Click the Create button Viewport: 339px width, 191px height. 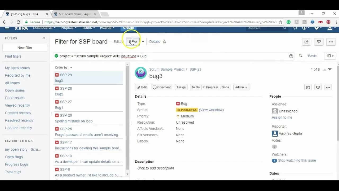click(x=128, y=28)
